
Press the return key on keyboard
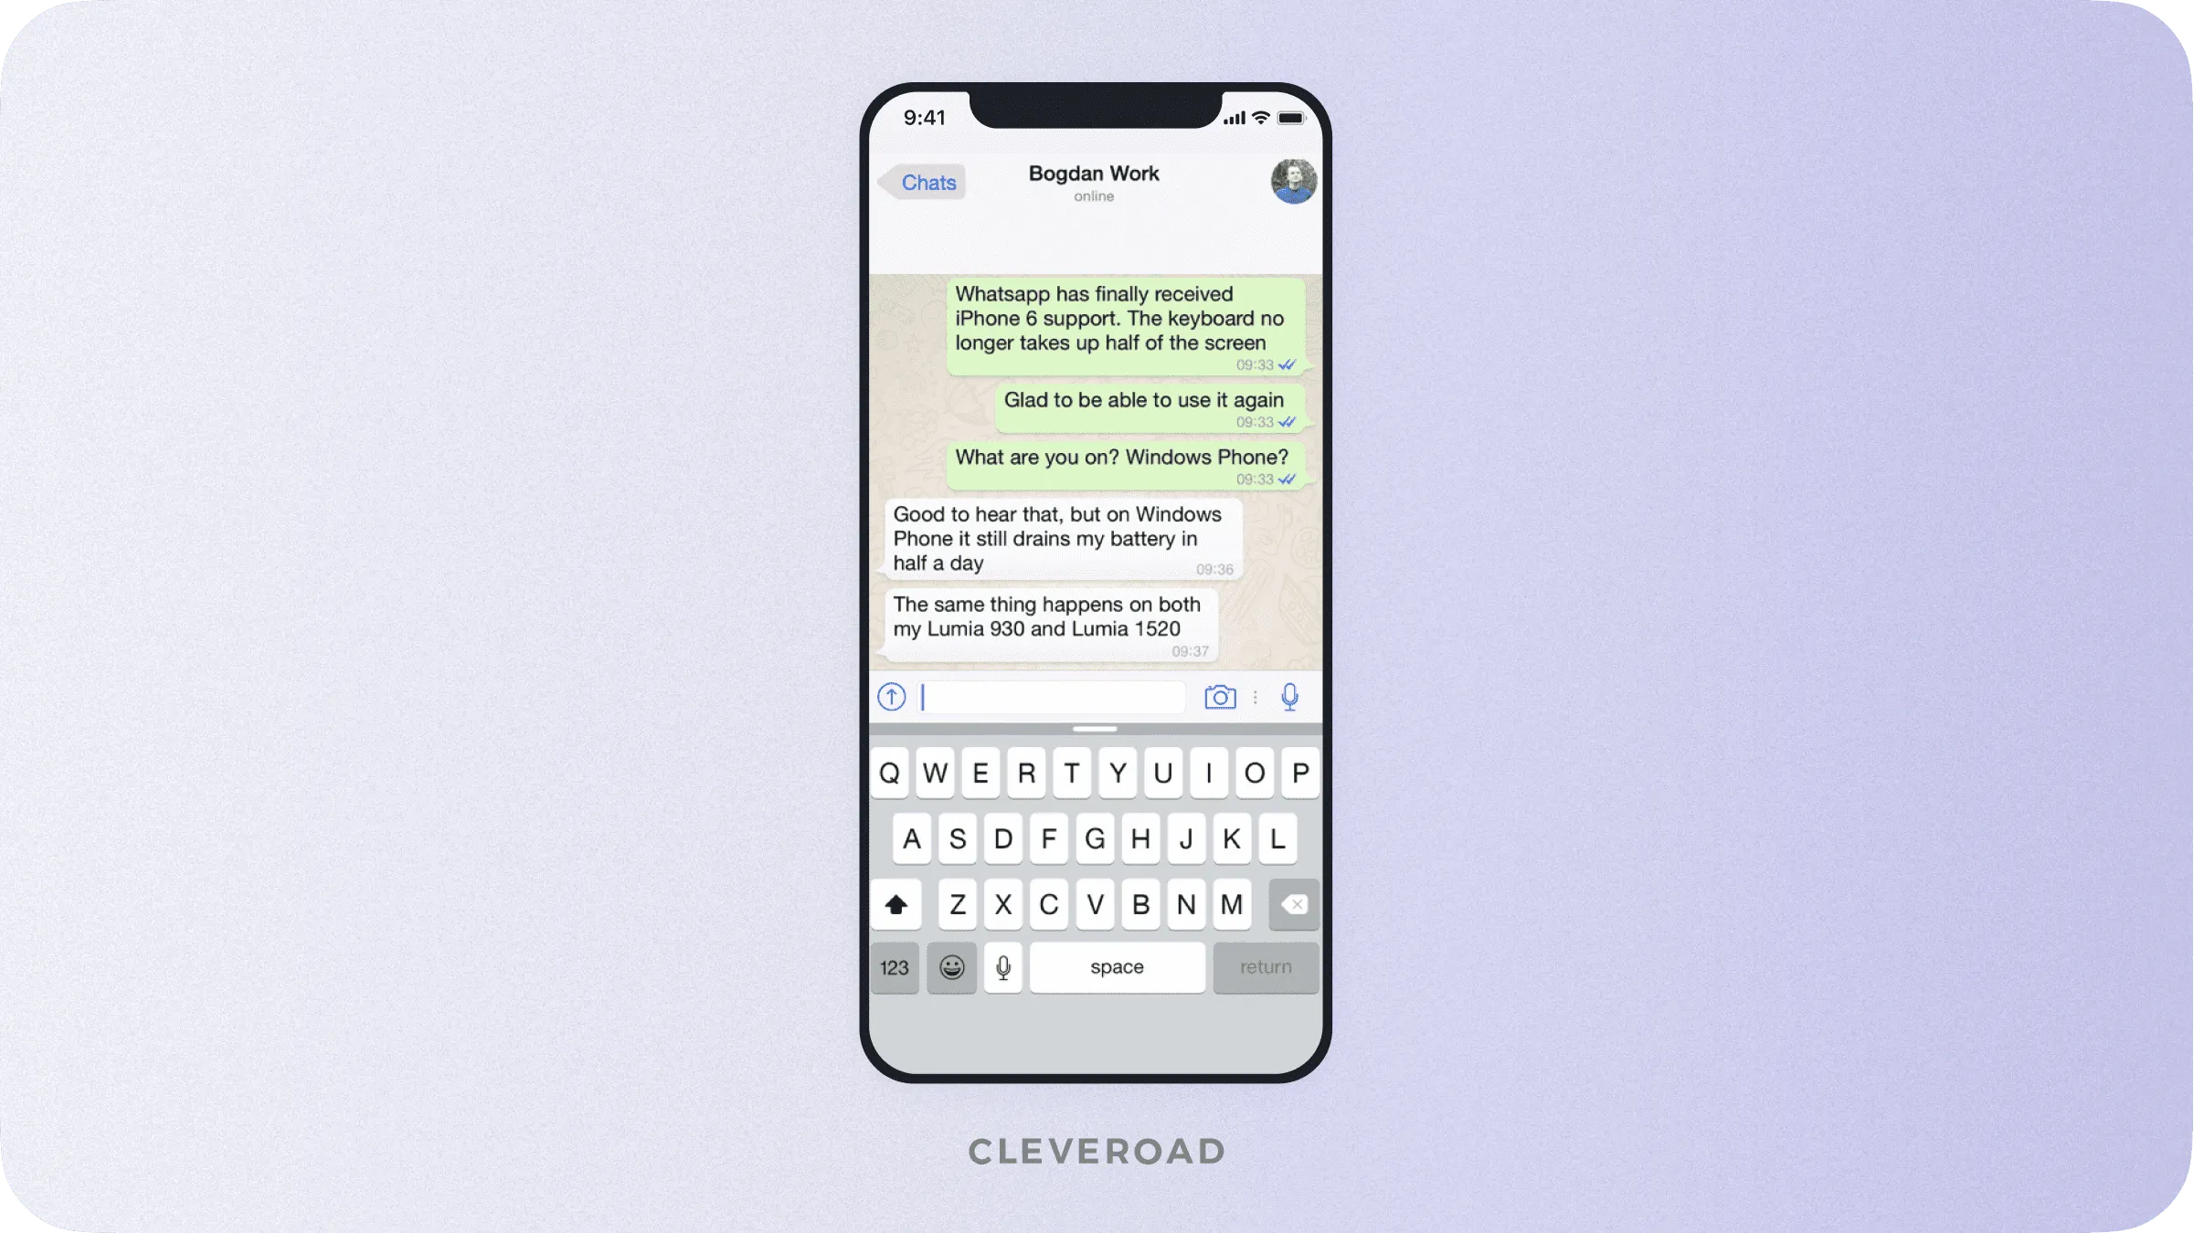click(1265, 965)
